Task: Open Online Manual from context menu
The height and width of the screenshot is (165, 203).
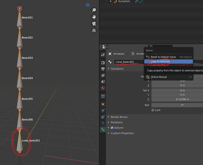Action: (168, 77)
